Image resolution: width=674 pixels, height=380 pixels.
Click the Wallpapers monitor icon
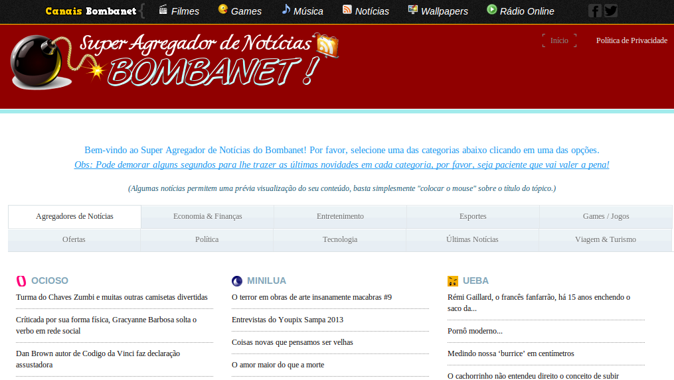[412, 9]
